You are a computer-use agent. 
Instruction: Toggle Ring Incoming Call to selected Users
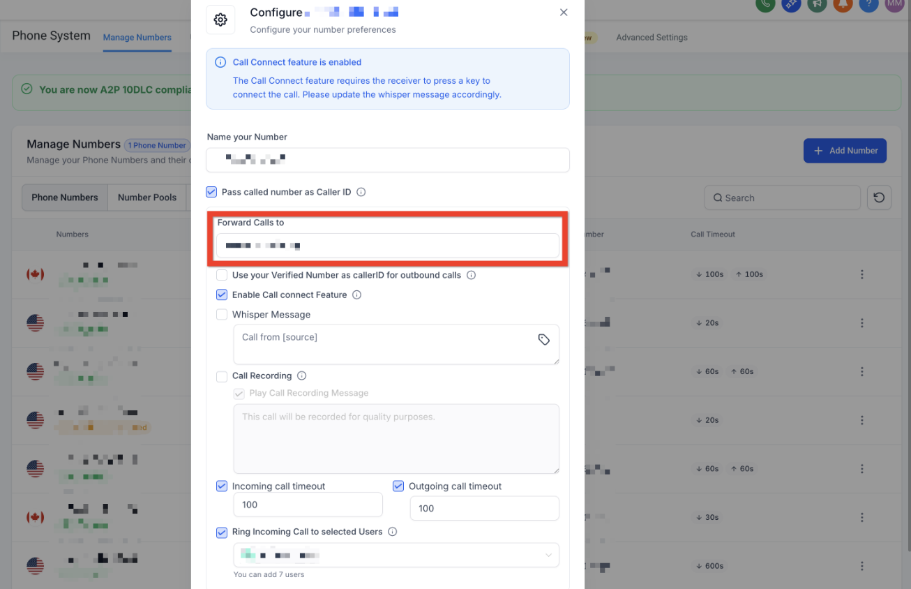(x=222, y=532)
